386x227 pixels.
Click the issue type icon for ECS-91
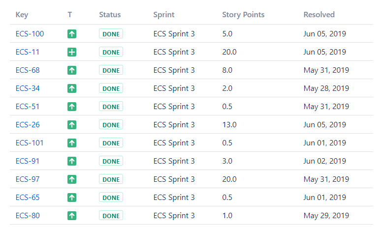(72, 161)
